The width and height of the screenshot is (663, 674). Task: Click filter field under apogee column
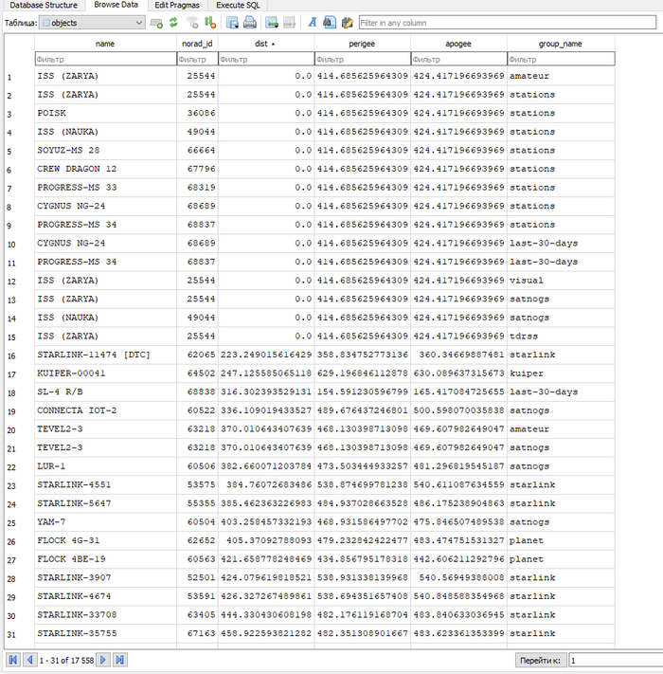pyautogui.click(x=459, y=60)
